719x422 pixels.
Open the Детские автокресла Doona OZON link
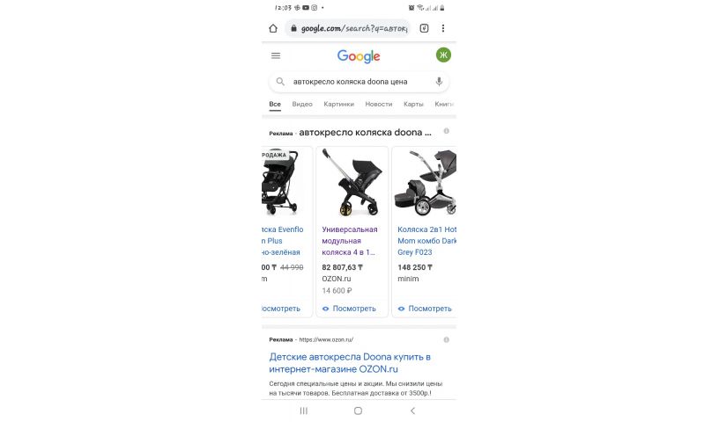[x=350, y=363]
